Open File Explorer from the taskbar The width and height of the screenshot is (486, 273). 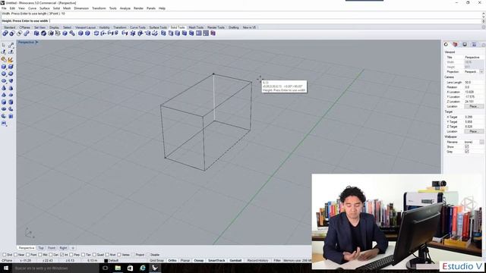point(118,268)
